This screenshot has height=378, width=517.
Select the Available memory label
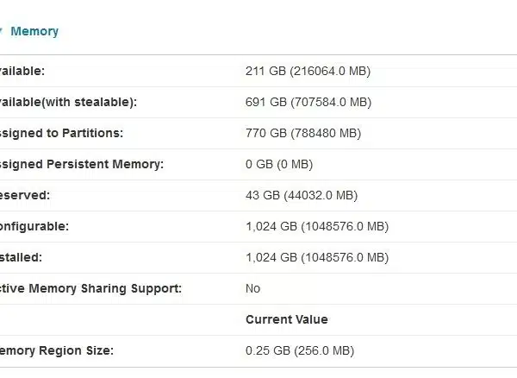pyautogui.click(x=22, y=71)
